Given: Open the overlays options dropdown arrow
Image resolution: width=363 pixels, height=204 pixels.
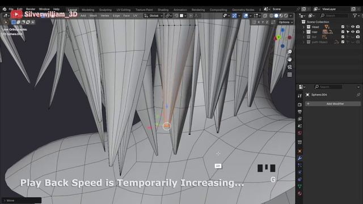Looking at the screenshot, I should point(250,16).
